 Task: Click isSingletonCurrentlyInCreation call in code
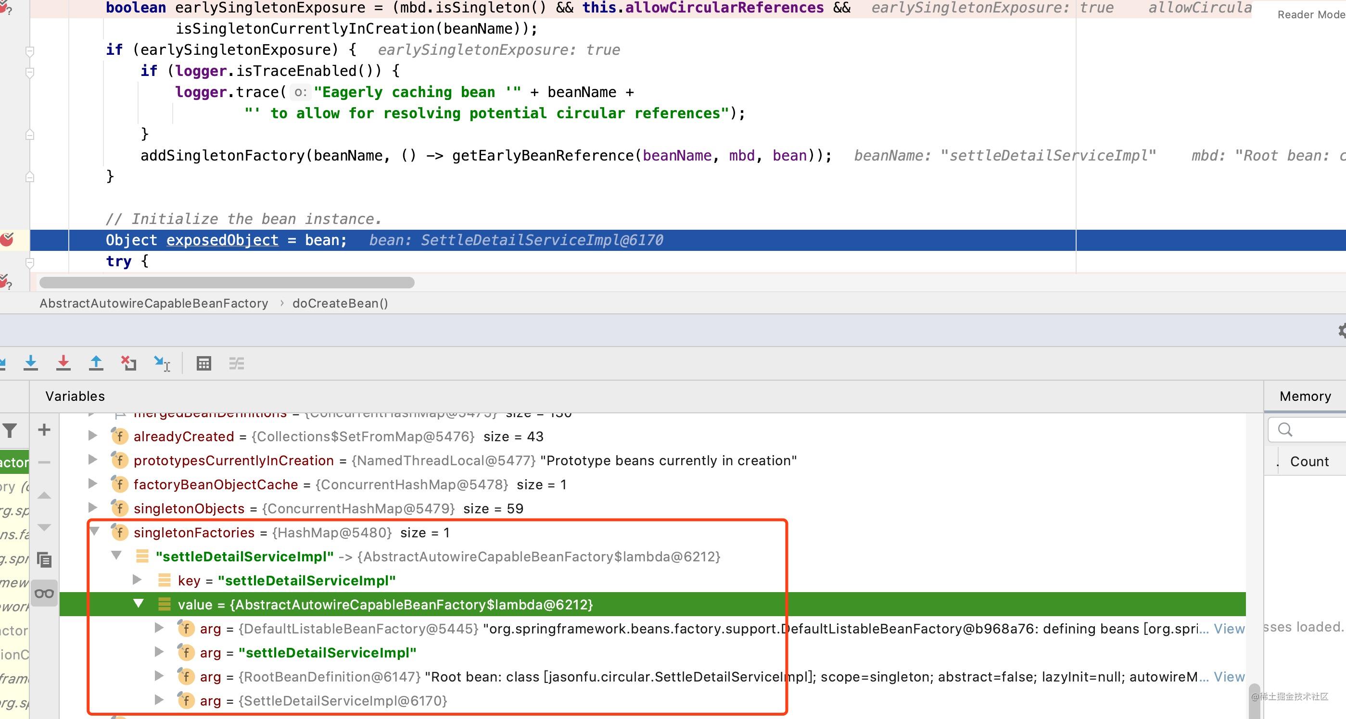click(x=305, y=28)
